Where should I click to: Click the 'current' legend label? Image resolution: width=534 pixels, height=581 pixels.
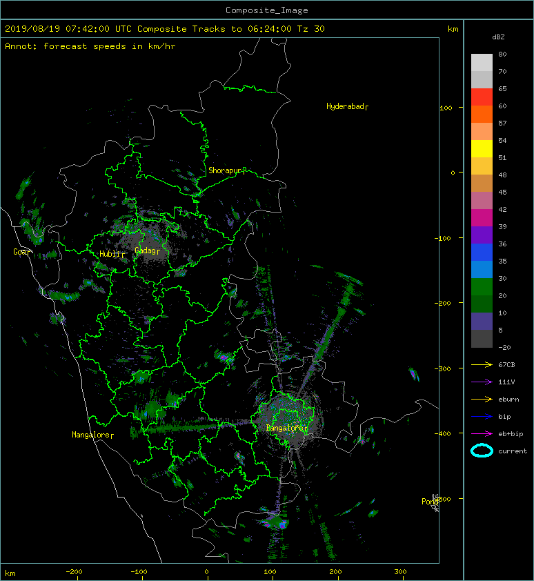click(x=513, y=451)
